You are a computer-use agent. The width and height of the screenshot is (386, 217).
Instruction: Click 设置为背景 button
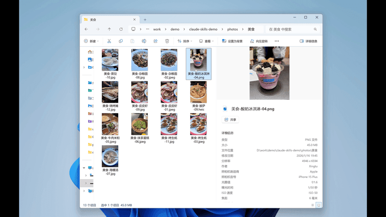click(233, 41)
